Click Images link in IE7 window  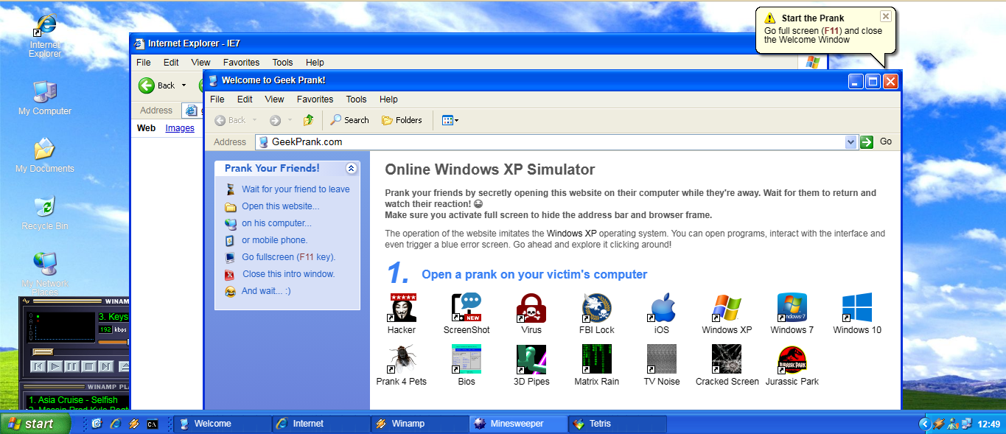click(180, 128)
